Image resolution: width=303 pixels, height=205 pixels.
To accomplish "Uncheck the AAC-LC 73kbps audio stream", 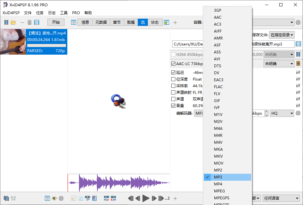I will coord(173,63).
